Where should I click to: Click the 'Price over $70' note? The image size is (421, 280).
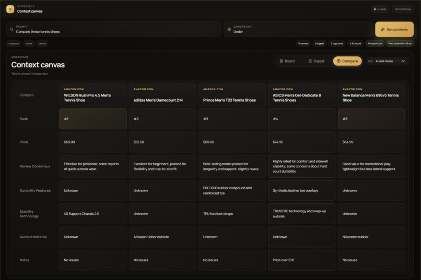301,260
